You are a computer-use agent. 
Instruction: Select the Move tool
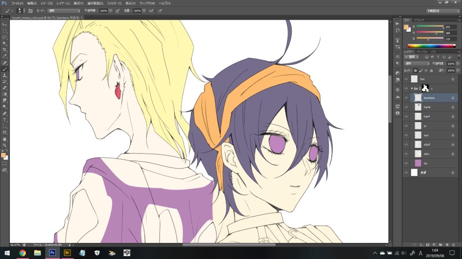click(5, 25)
